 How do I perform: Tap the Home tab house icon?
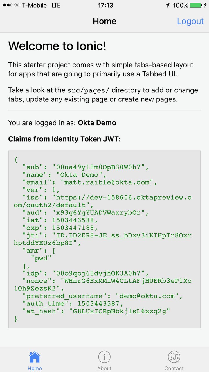pos(35,357)
